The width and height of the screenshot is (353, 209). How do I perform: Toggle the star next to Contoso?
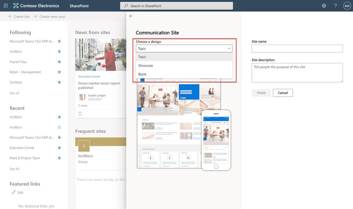pyautogui.click(x=59, y=82)
